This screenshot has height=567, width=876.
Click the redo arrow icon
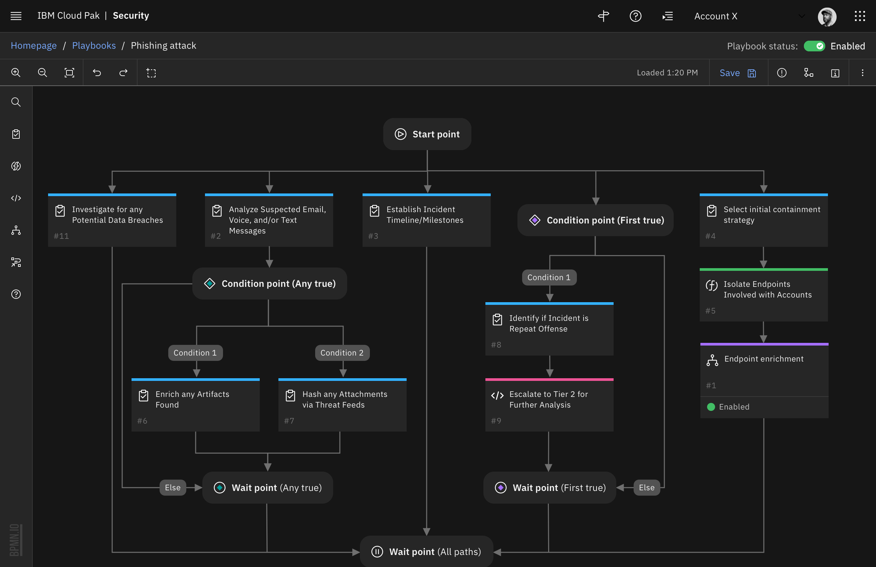click(x=123, y=73)
